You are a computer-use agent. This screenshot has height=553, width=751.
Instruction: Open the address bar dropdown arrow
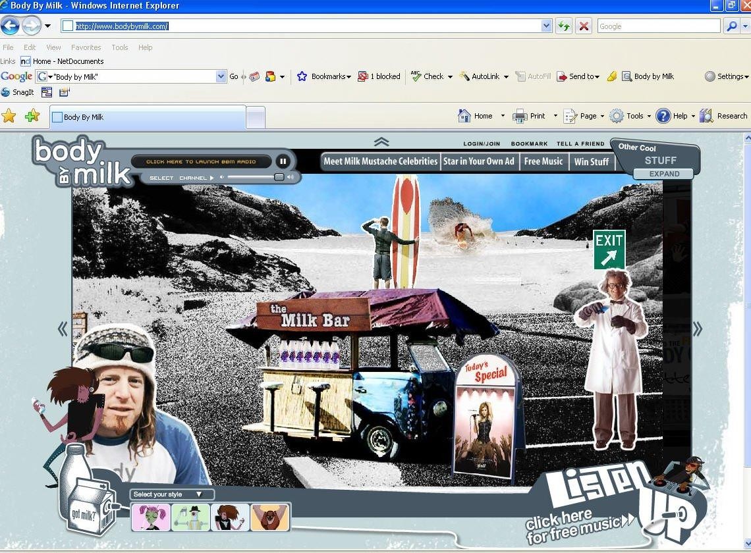[x=547, y=26]
